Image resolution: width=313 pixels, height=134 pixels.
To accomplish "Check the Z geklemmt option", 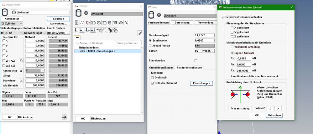I will click(x=232, y=37).
